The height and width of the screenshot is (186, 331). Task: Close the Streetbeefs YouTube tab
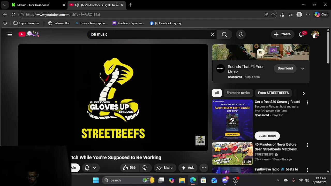[122, 5]
